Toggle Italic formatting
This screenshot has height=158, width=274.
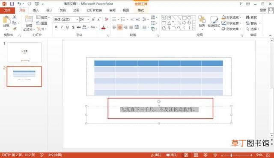pyautogui.click(x=62, y=27)
